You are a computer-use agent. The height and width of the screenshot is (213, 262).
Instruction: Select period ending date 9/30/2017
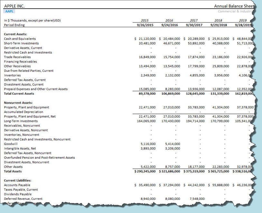pyautogui.click(x=194, y=25)
